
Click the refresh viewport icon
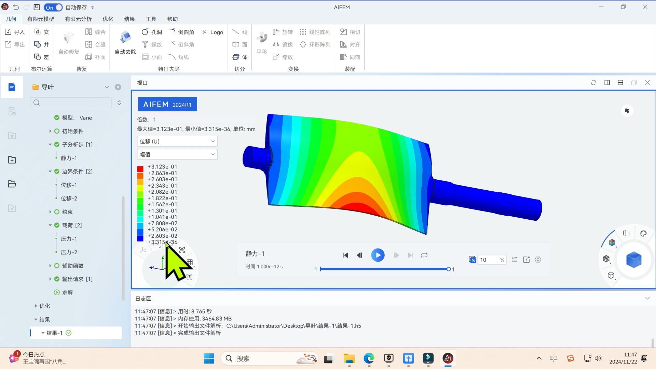pos(593,83)
